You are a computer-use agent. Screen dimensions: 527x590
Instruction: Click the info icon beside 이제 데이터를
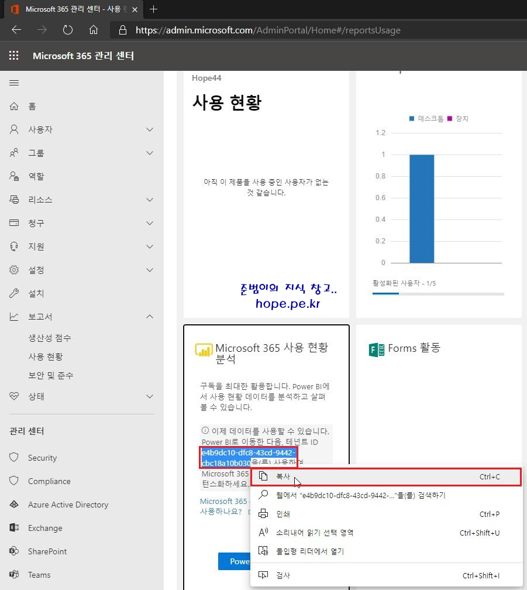click(205, 430)
